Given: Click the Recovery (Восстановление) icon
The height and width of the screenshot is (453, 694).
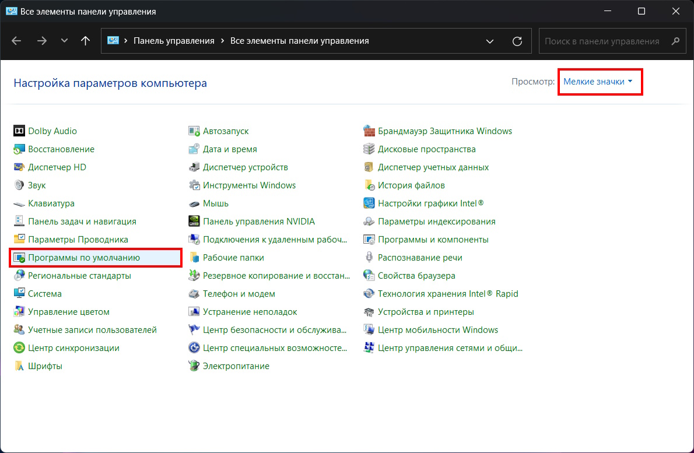Looking at the screenshot, I should tap(19, 149).
